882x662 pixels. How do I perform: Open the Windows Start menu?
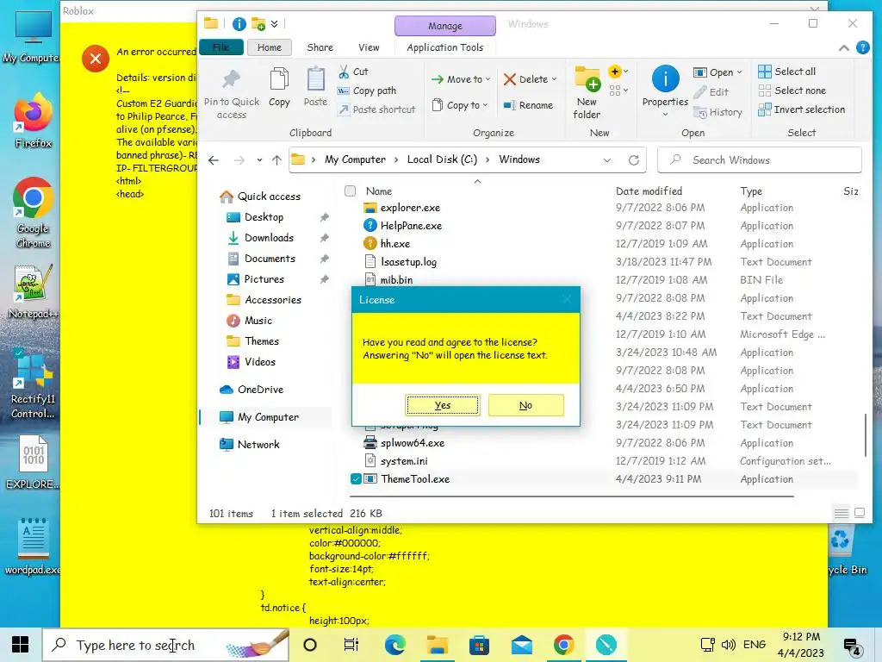coord(21,645)
